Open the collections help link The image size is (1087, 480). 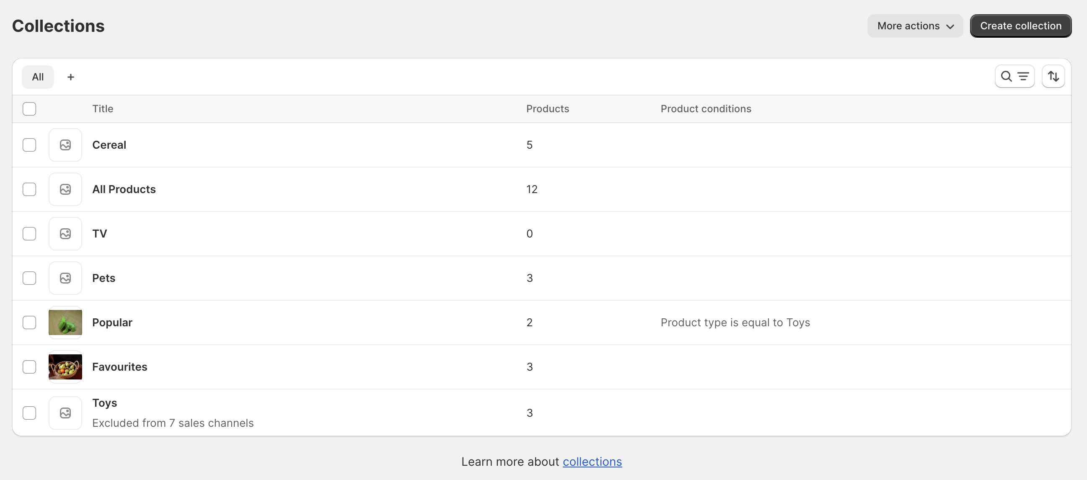[592, 462]
